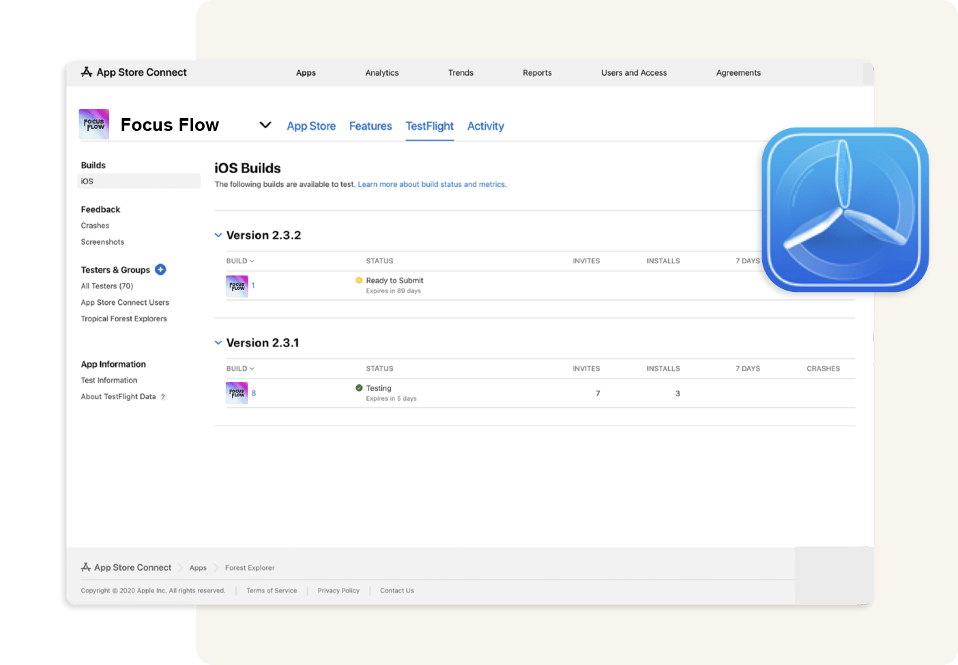Viewport: 958px width, 665px height.
Task: Open Trends in the top navigation
Action: (461, 73)
